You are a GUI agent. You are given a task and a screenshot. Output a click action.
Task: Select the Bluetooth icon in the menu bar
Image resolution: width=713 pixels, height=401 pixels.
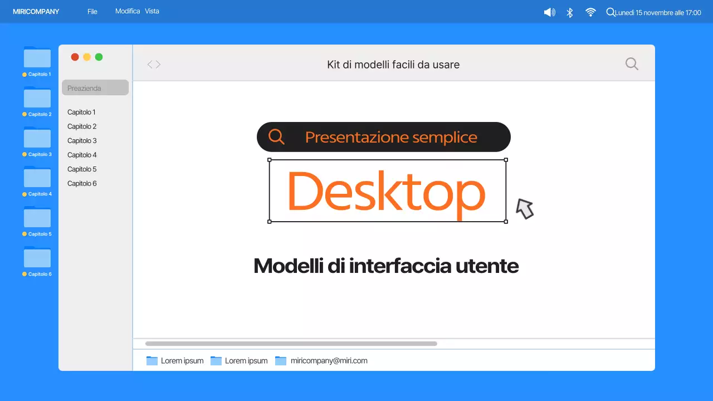pyautogui.click(x=569, y=12)
